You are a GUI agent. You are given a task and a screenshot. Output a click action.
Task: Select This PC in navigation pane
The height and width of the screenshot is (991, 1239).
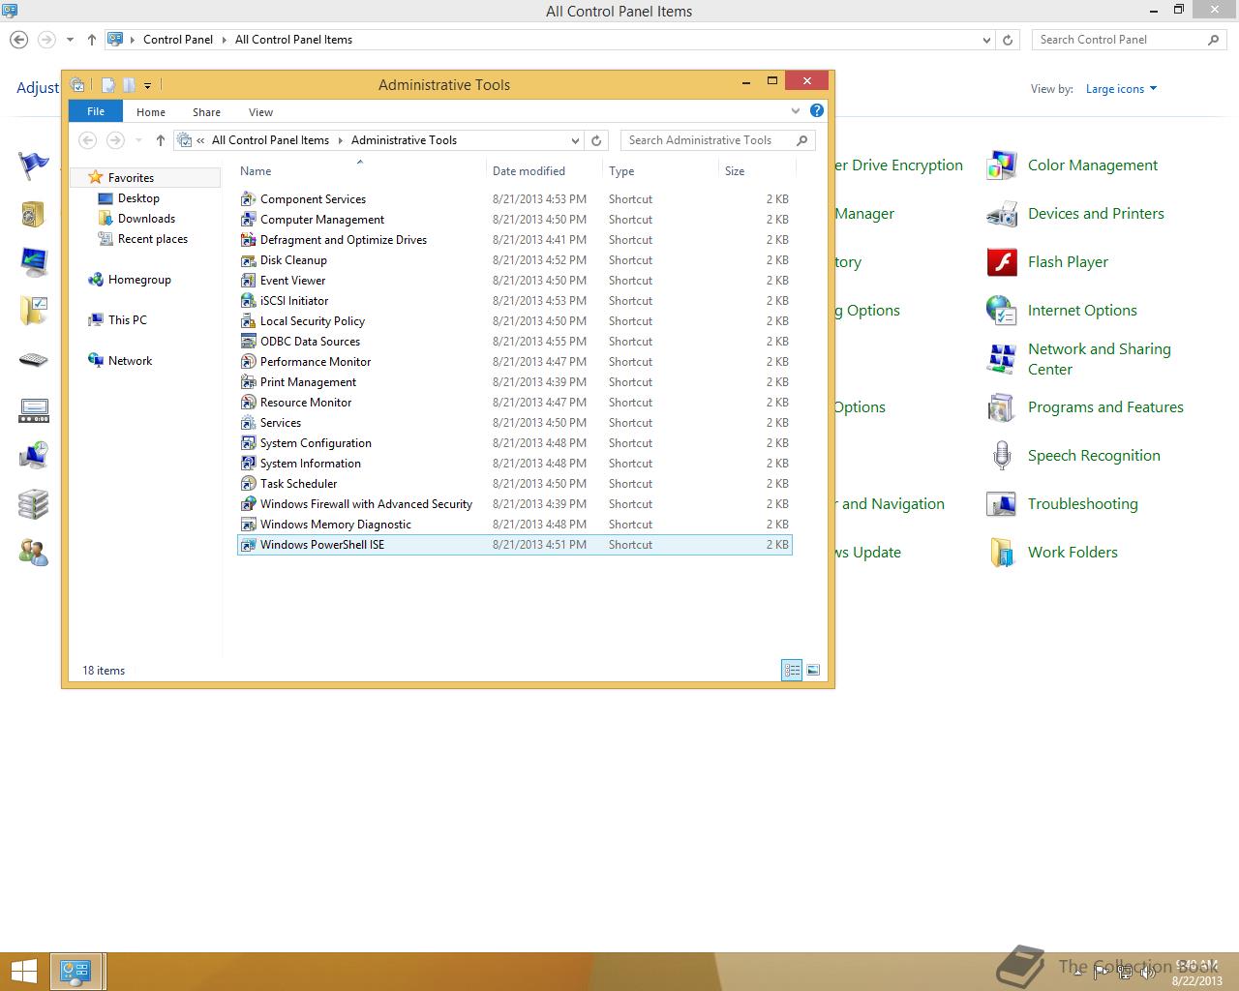tap(127, 320)
